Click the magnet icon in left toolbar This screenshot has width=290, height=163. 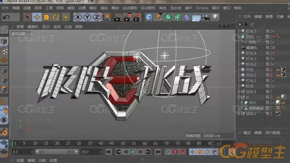point(4,132)
